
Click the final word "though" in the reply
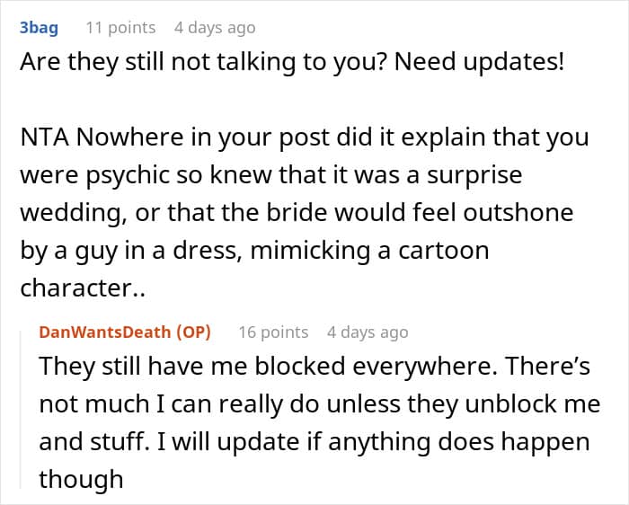tap(81, 478)
